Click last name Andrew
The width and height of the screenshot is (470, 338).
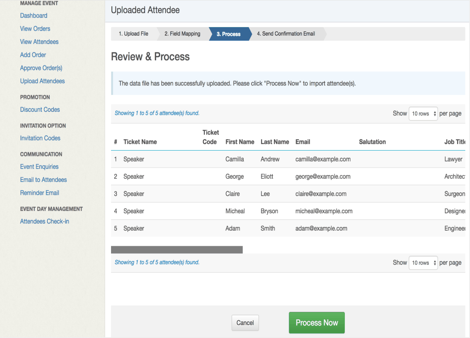(x=270, y=159)
